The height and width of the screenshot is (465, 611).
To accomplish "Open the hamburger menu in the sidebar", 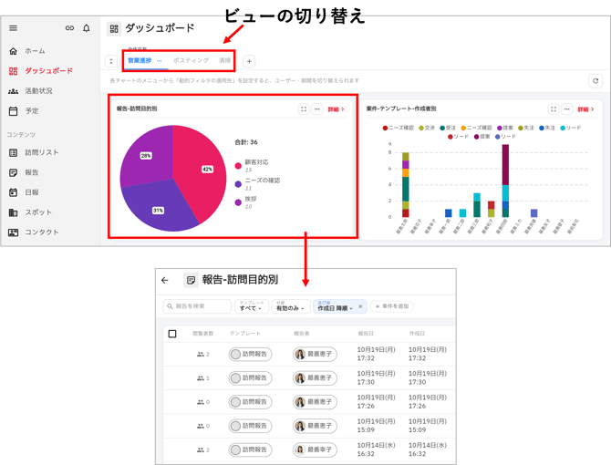I will [x=14, y=28].
